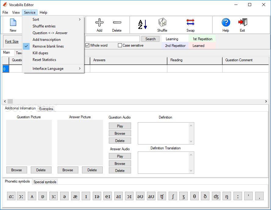Image resolution: width=271 pixels, height=210 pixels.
Task: Insert the dʒ phonetic symbol
Action: click(x=216, y=196)
